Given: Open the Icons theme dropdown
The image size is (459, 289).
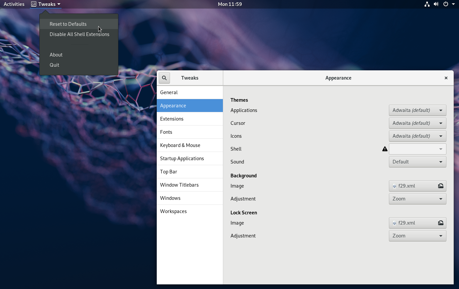Looking at the screenshot, I should click(417, 136).
